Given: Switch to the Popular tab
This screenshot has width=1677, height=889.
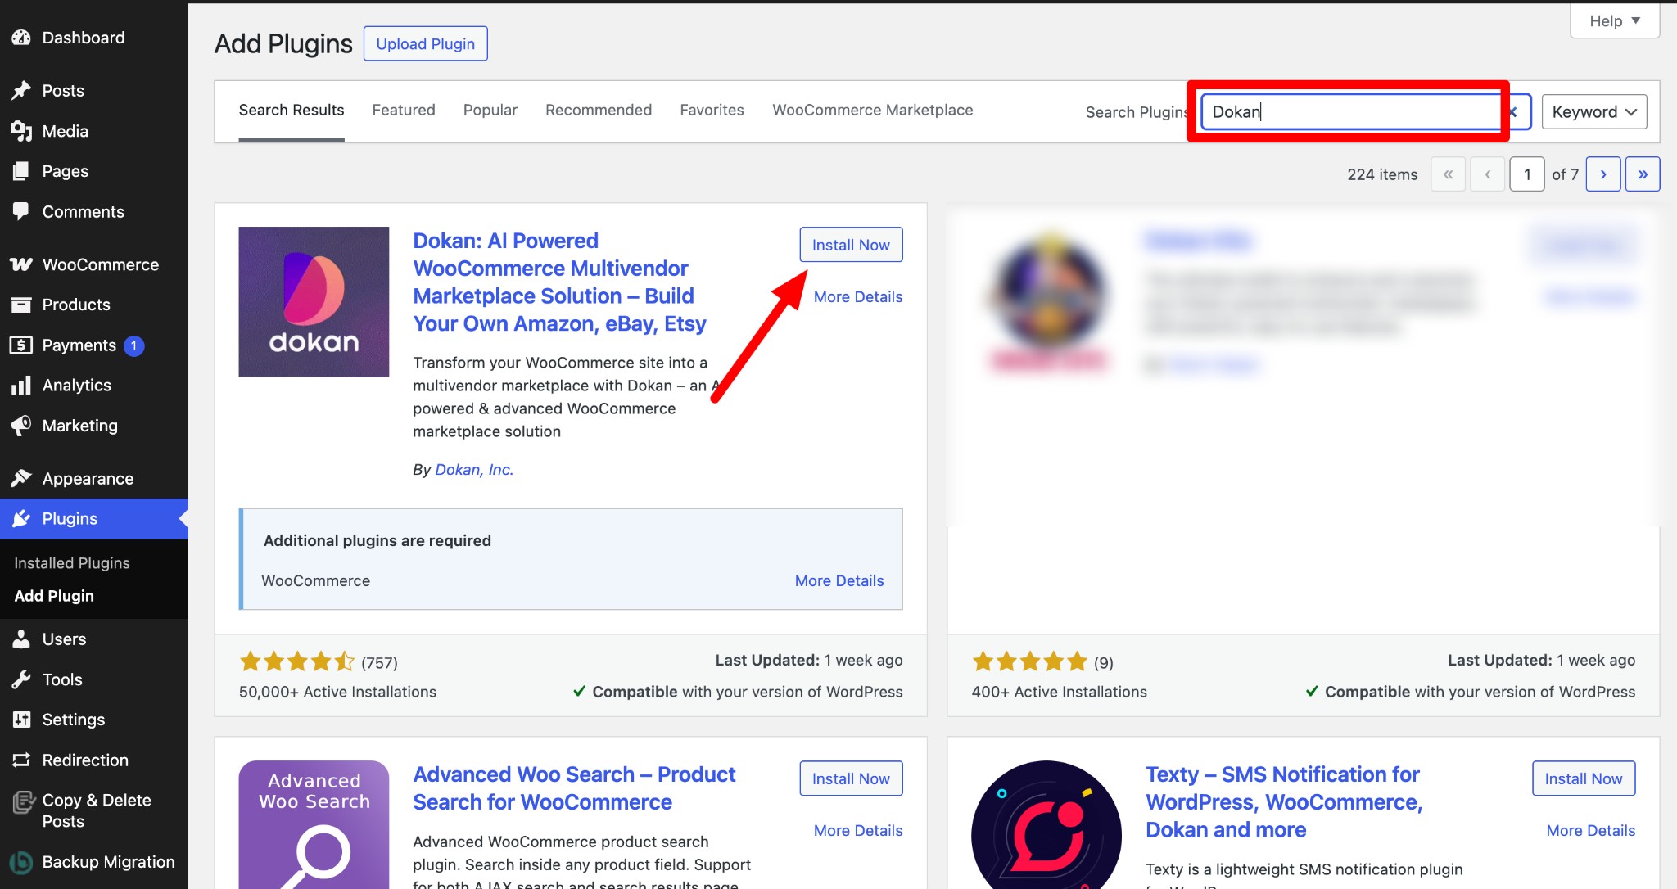Looking at the screenshot, I should pos(490,110).
